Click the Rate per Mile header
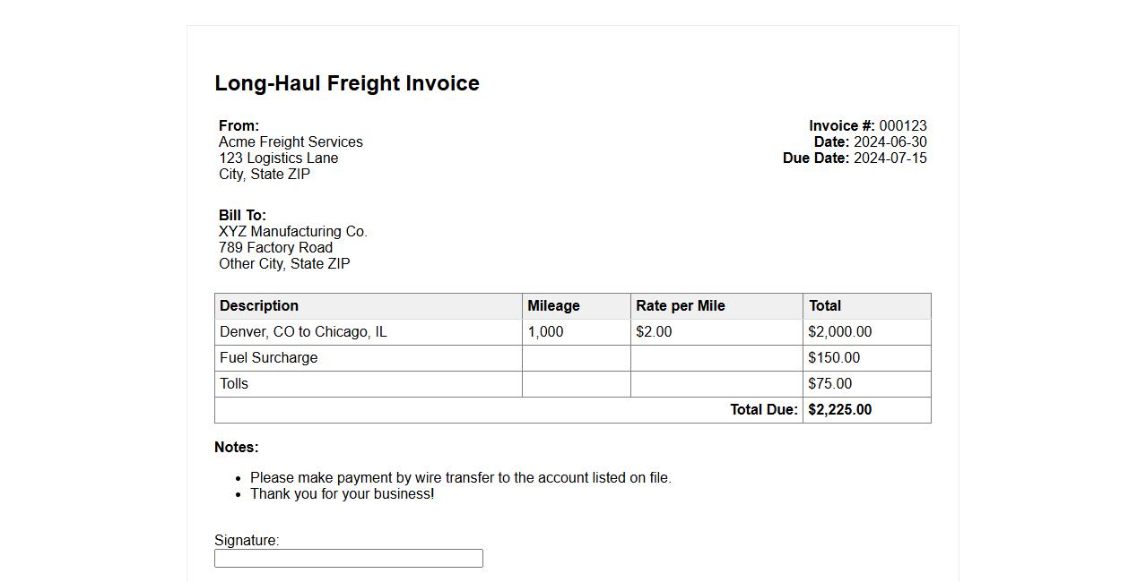 [681, 306]
